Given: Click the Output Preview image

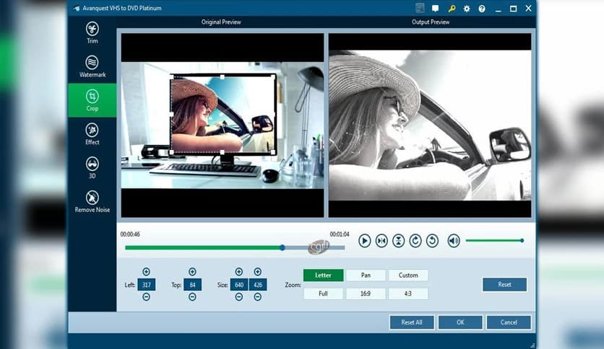Looking at the screenshot, I should (430, 125).
